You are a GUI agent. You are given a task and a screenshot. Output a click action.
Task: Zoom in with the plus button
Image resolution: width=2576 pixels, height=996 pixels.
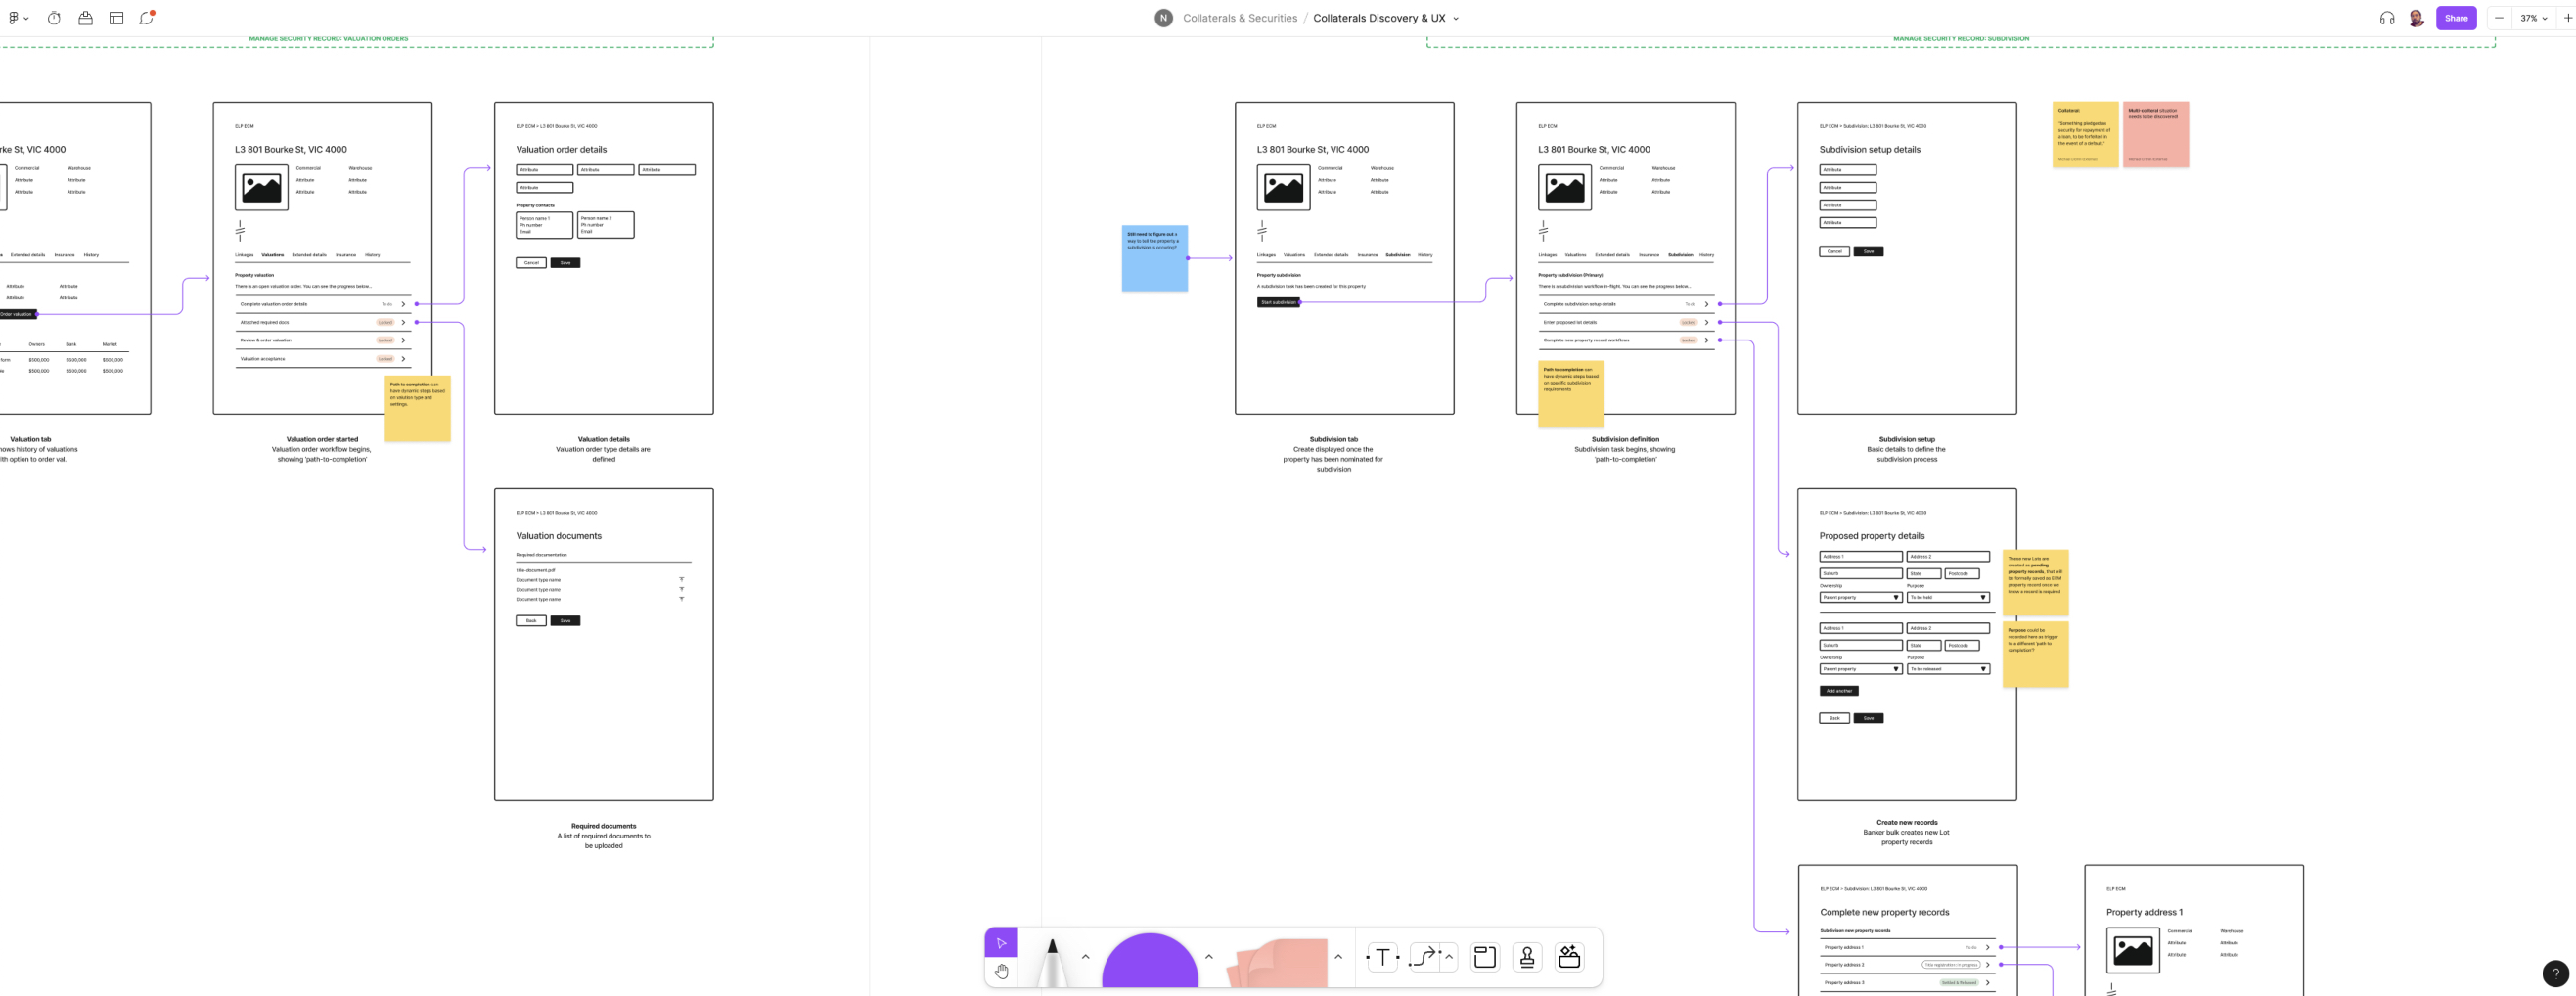[2567, 18]
